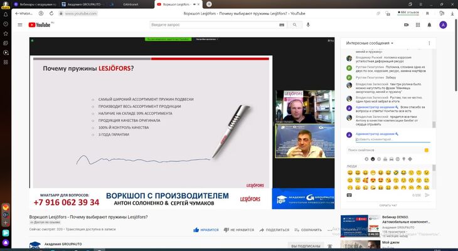Open the on-screen keyboard icon in search box
The height and width of the screenshot is (251, 458).
282,25
